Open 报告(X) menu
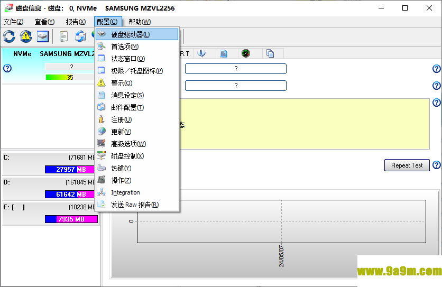Screen dimensions: 442x287 click(x=76, y=22)
